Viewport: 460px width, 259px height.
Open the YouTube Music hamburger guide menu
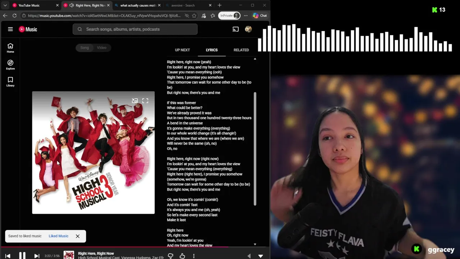click(10, 29)
